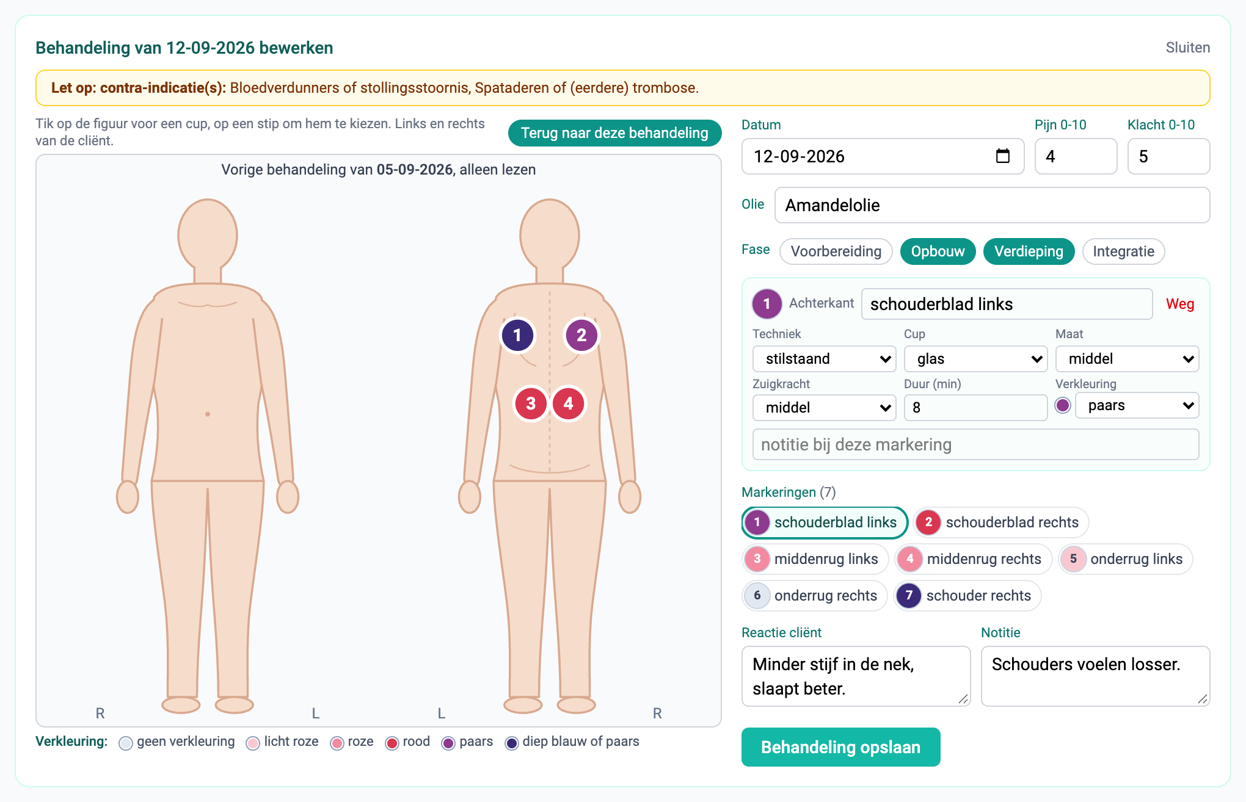Edit the Duur (min) field
The width and height of the screenshot is (1246, 802).
point(975,408)
